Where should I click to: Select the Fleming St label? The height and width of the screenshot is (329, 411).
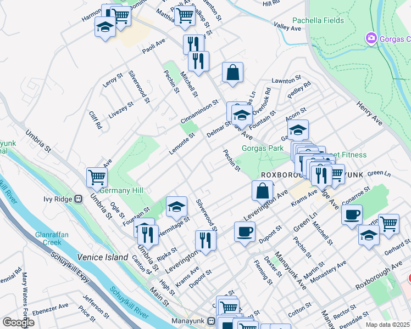[x=263, y=273]
